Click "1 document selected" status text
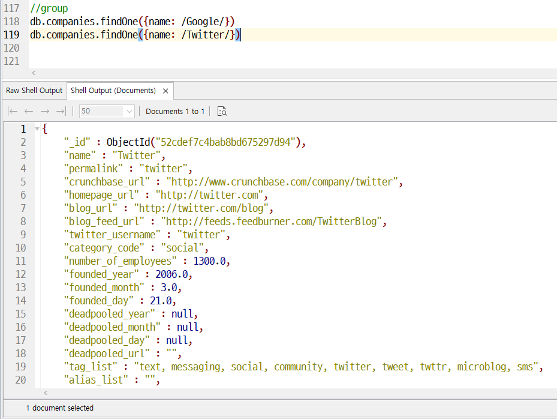Viewport: 557px width, 419px height. pyautogui.click(x=60, y=408)
